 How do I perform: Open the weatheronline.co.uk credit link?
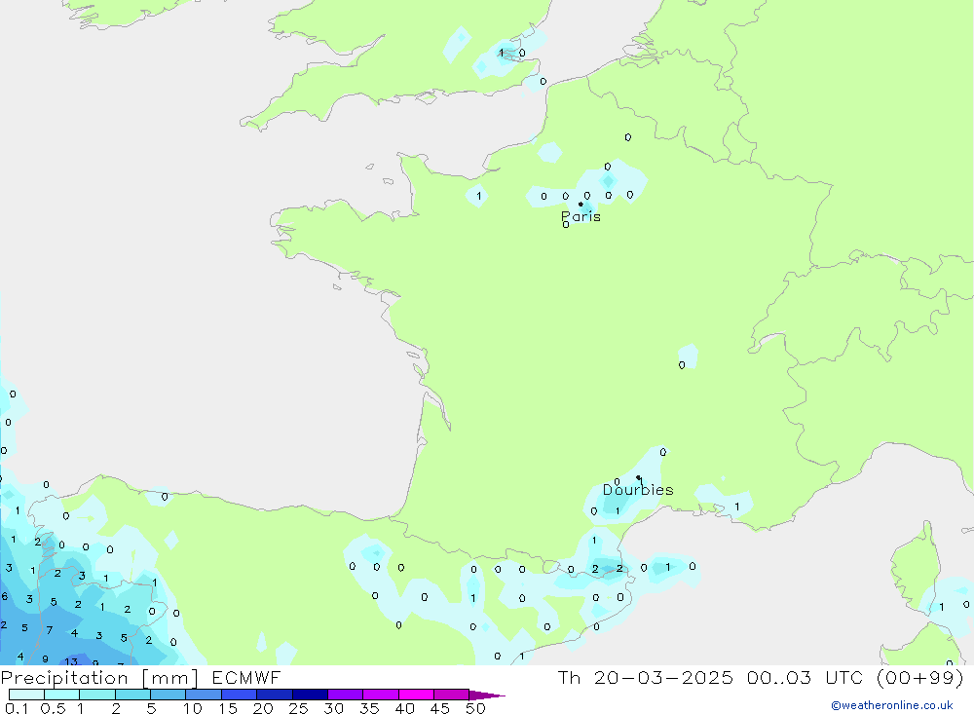tap(892, 705)
